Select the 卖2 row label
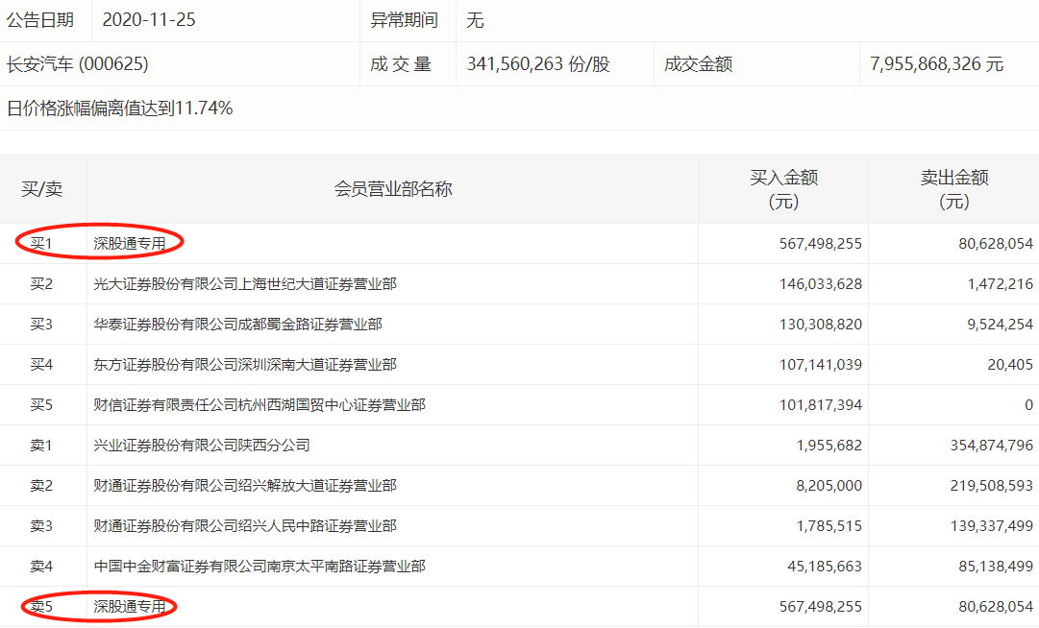Image resolution: width=1039 pixels, height=628 pixels. click(41, 486)
